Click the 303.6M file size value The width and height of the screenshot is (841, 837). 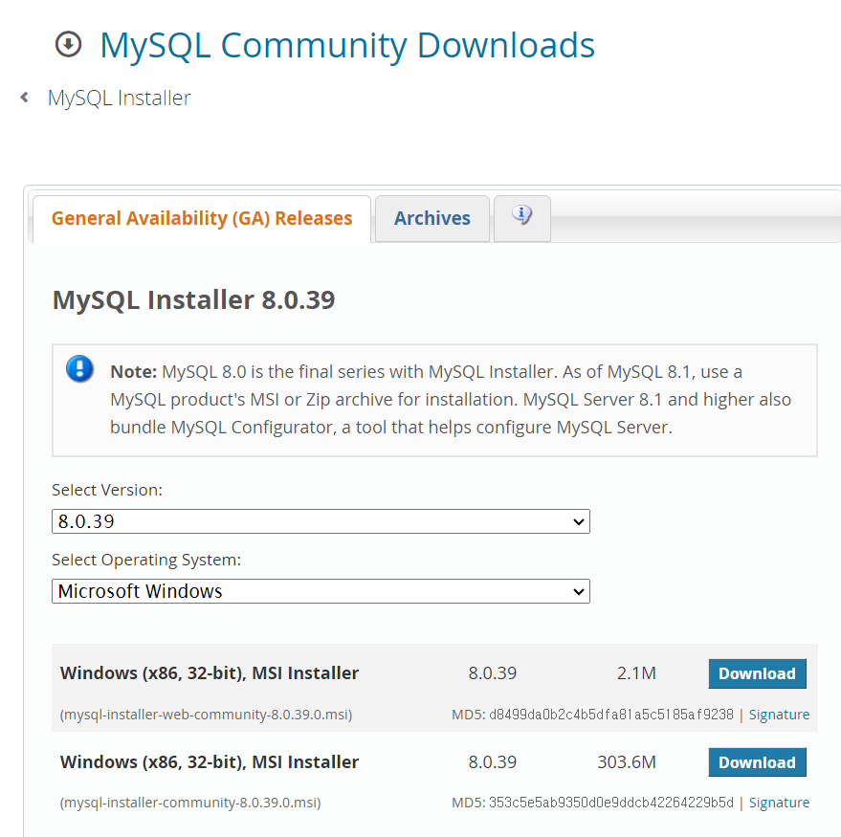click(x=627, y=762)
